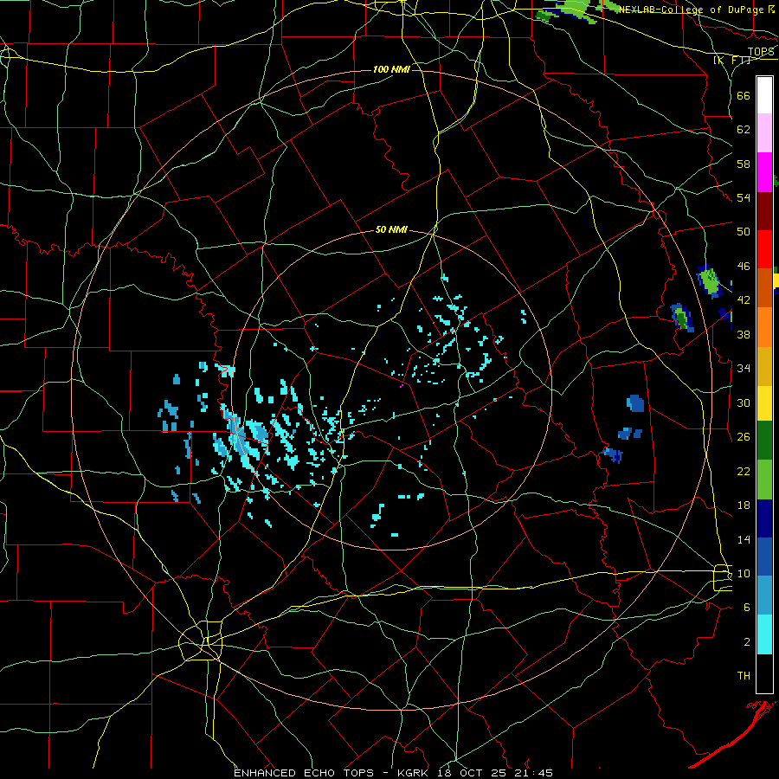Select the bright red legend swatch
779x779 pixels.
764,249
